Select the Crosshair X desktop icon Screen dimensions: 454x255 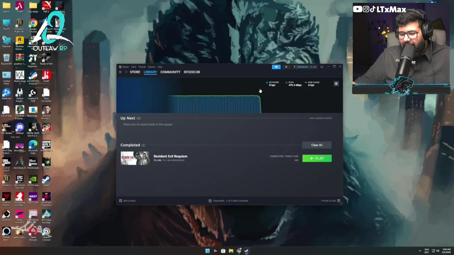pos(6,216)
